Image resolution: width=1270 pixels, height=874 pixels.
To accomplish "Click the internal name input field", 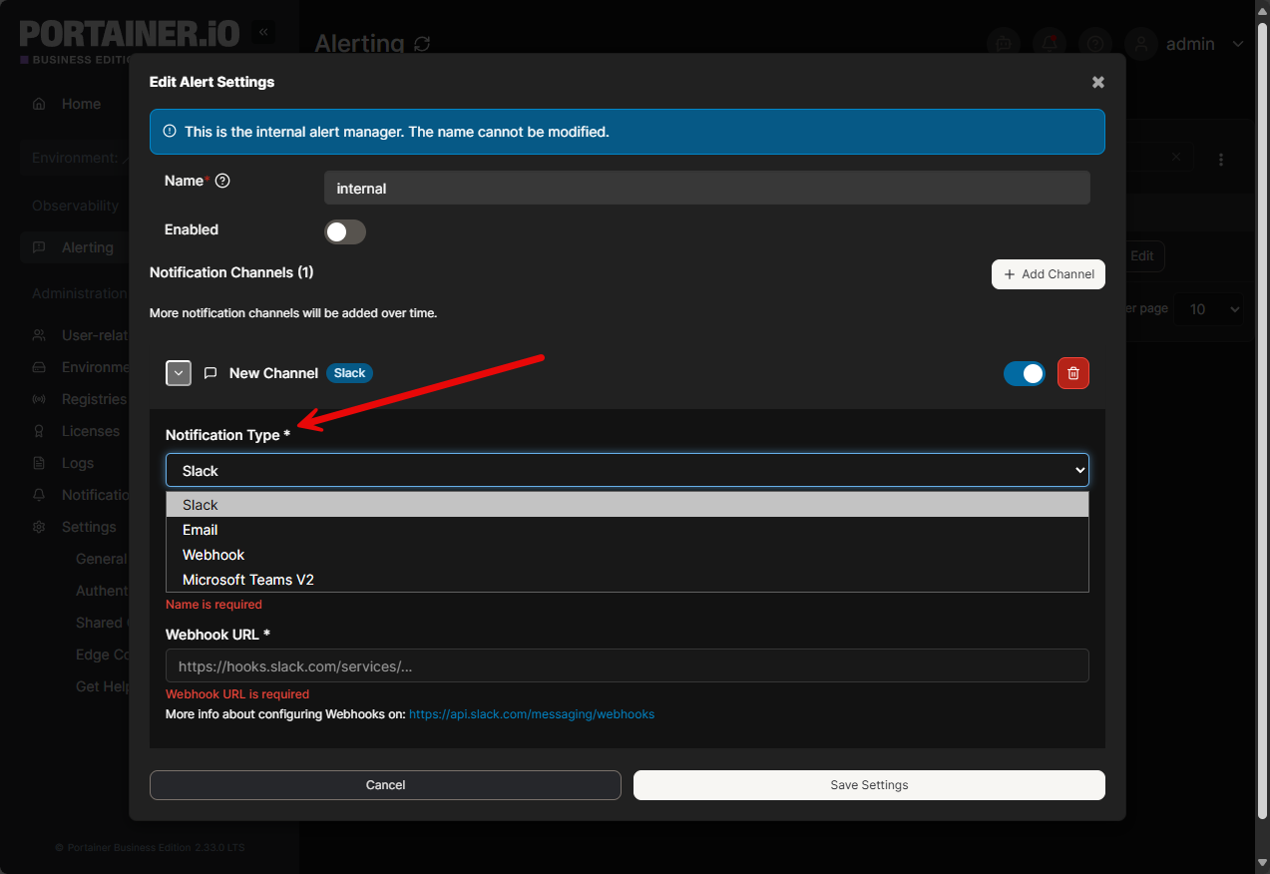I will pyautogui.click(x=707, y=189).
